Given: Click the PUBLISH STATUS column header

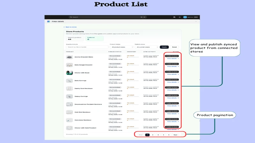Looking at the screenshot, I should point(115,52).
